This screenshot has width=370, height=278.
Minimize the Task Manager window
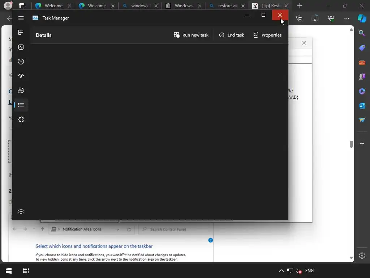click(247, 15)
